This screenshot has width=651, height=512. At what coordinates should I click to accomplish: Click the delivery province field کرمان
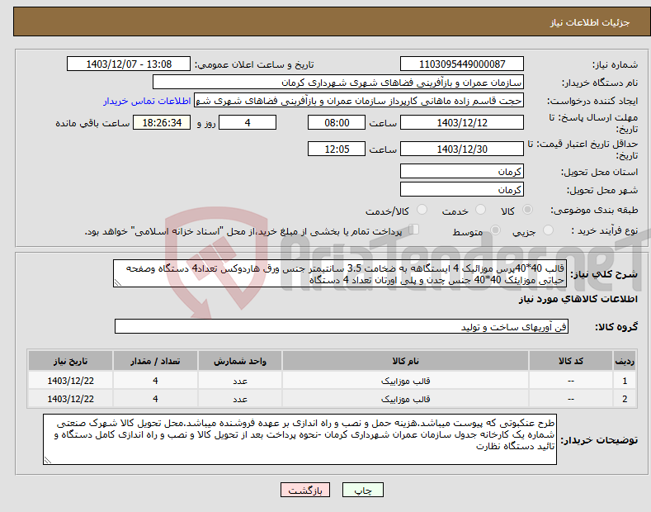[462, 171]
